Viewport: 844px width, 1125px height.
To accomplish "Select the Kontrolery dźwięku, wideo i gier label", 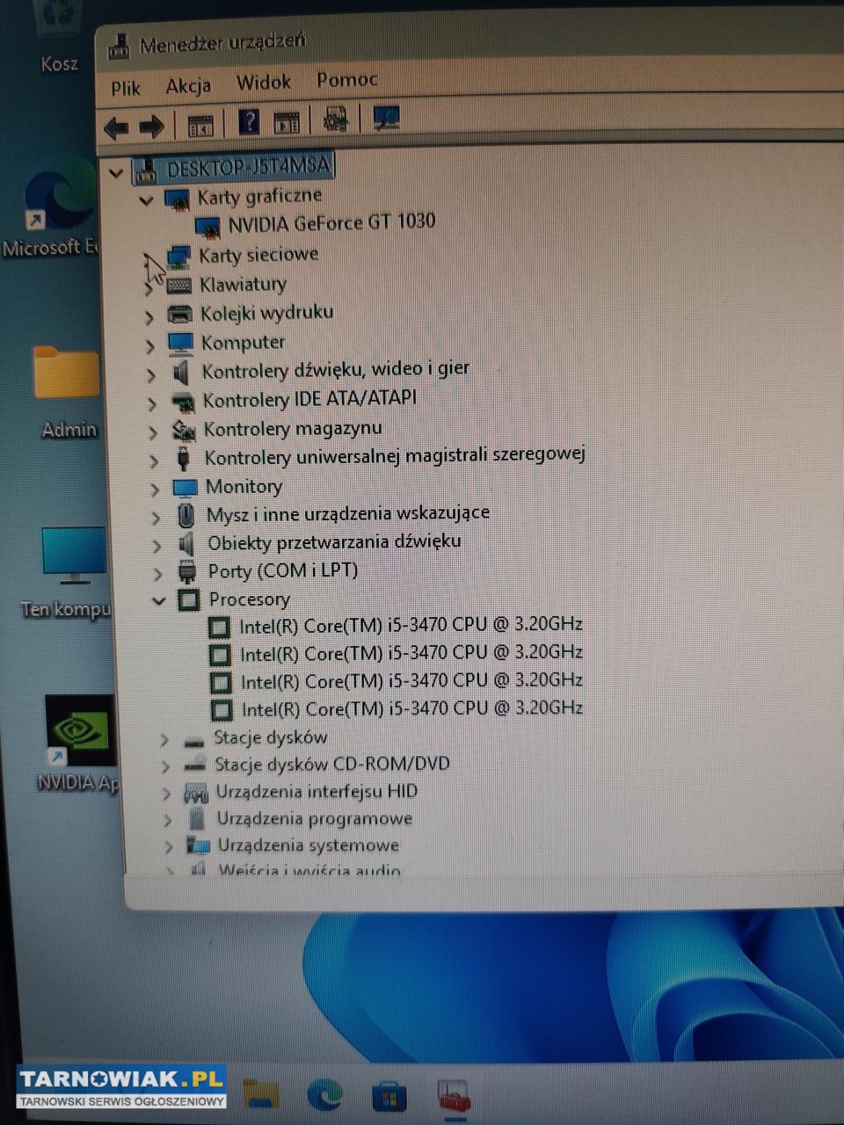I will click(335, 370).
